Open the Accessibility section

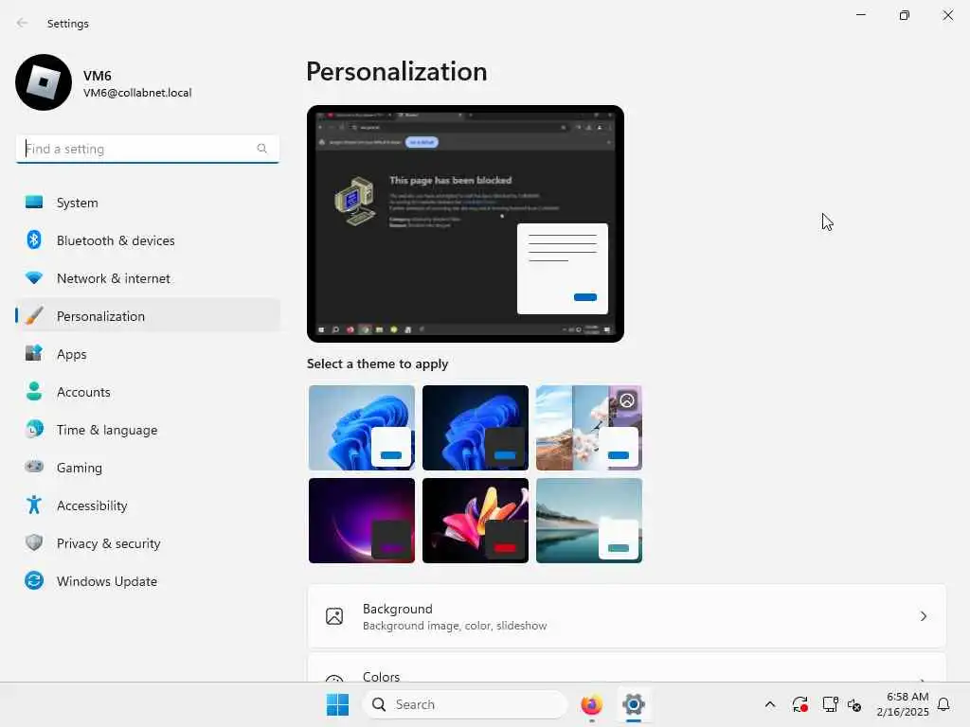(147, 505)
